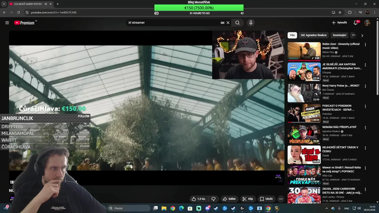Reload the page

click(18, 12)
